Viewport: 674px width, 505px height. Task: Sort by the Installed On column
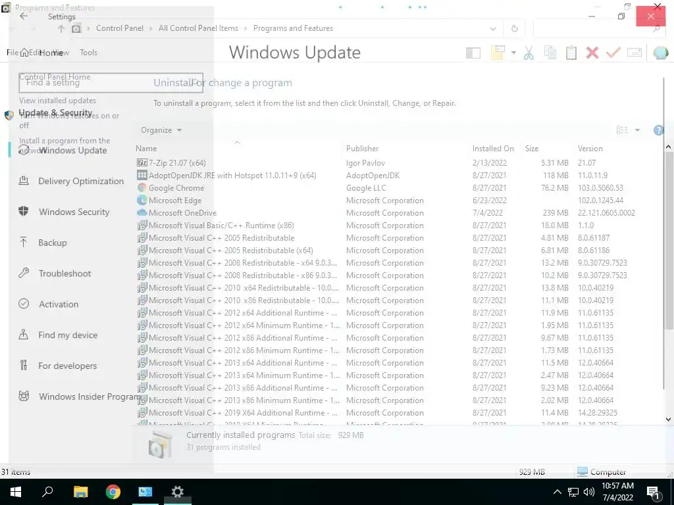[493, 148]
